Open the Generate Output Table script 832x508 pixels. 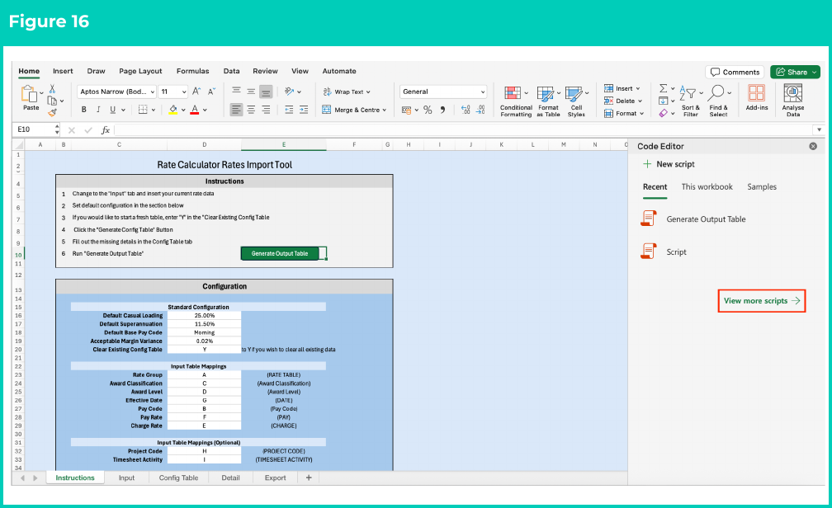(x=693, y=219)
